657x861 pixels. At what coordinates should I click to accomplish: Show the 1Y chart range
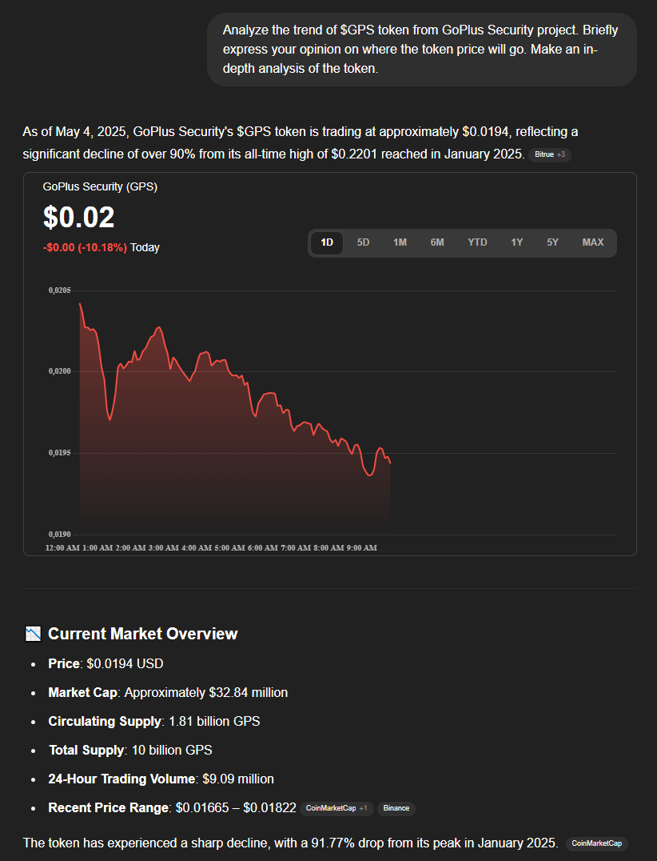[x=516, y=242]
